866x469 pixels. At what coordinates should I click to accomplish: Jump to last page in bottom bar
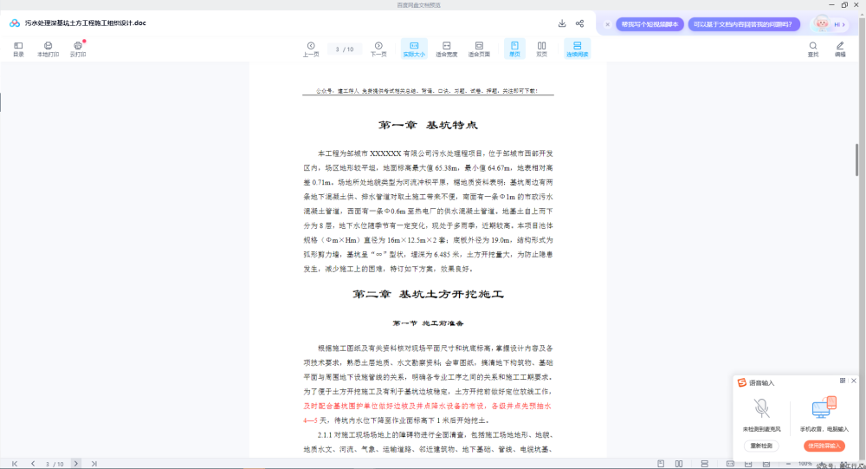click(x=94, y=464)
